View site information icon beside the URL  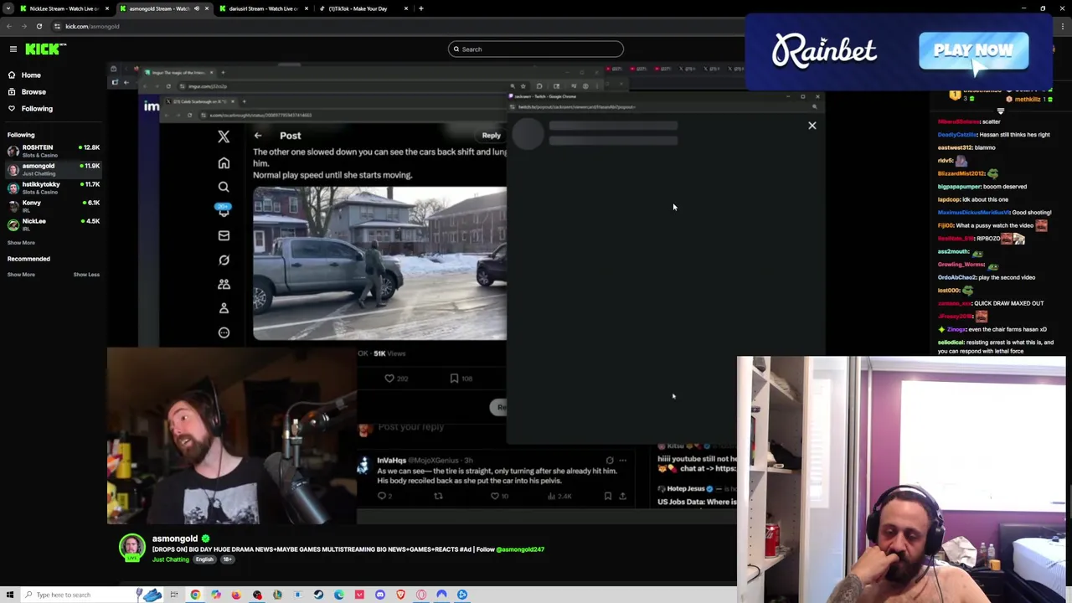coord(57,26)
